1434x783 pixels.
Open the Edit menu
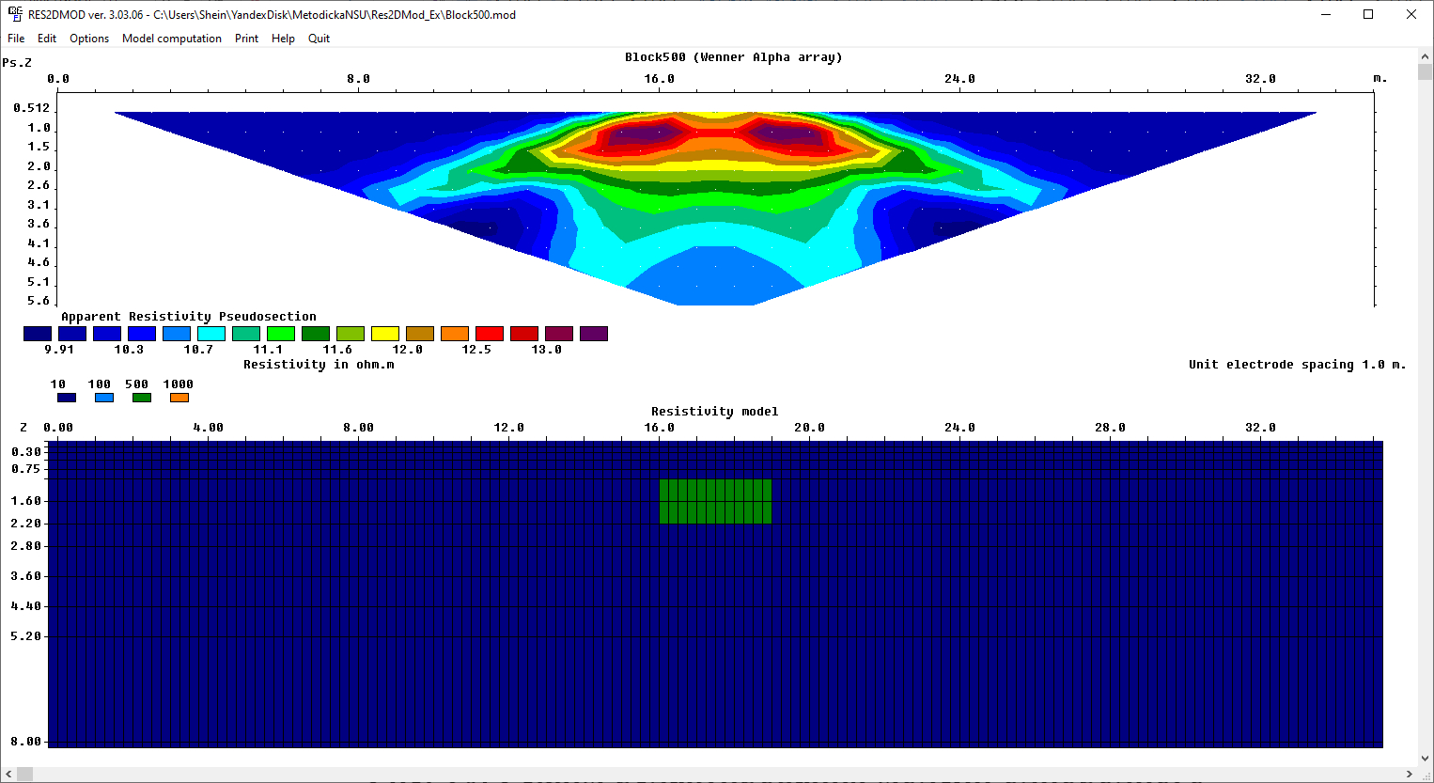(47, 39)
